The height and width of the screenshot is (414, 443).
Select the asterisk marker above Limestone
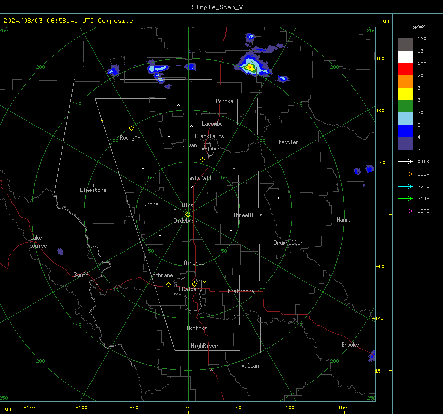pyautogui.click(x=93, y=186)
